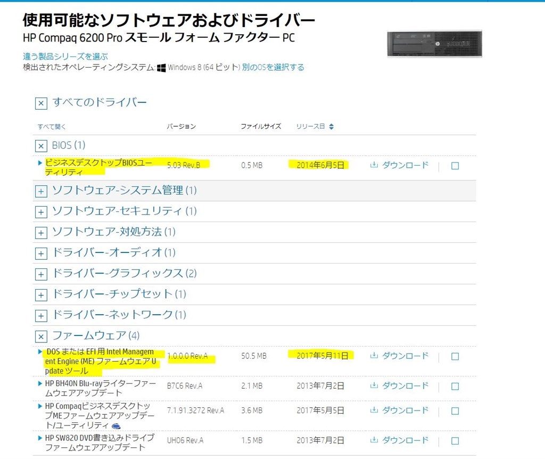Click the version text UH06 Rev.A
545x459 pixels.
[x=185, y=440]
